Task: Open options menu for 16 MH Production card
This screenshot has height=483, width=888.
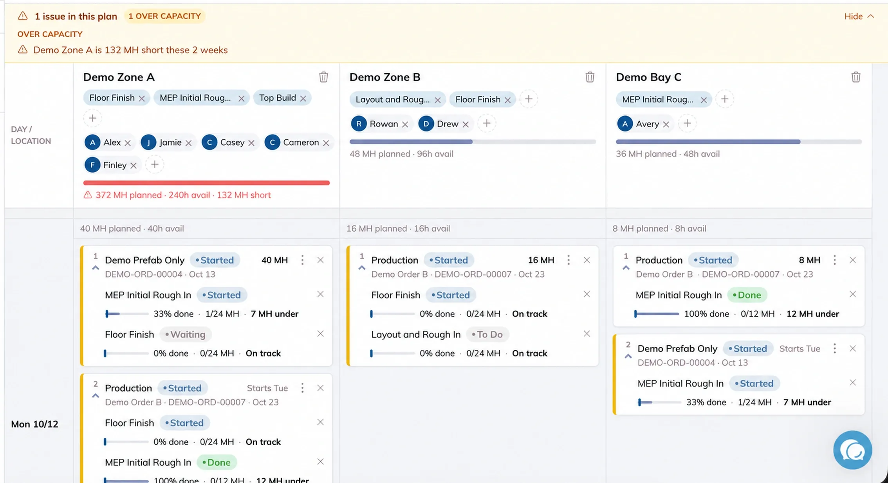Action: click(569, 260)
